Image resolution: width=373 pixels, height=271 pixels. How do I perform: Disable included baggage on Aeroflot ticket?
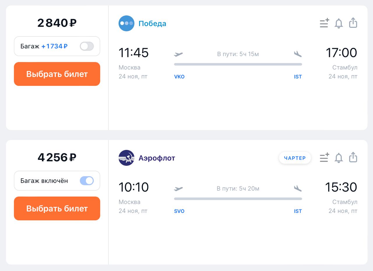pyautogui.click(x=87, y=181)
